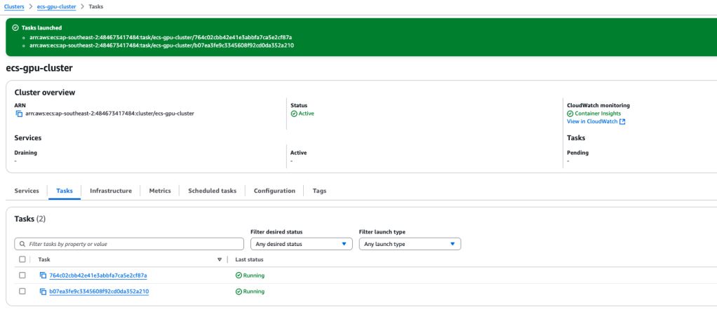Copy task ID b07ea3fe9c3345608f92cd0da352a210 via copy icon
This screenshot has width=717, height=314.
point(43,292)
